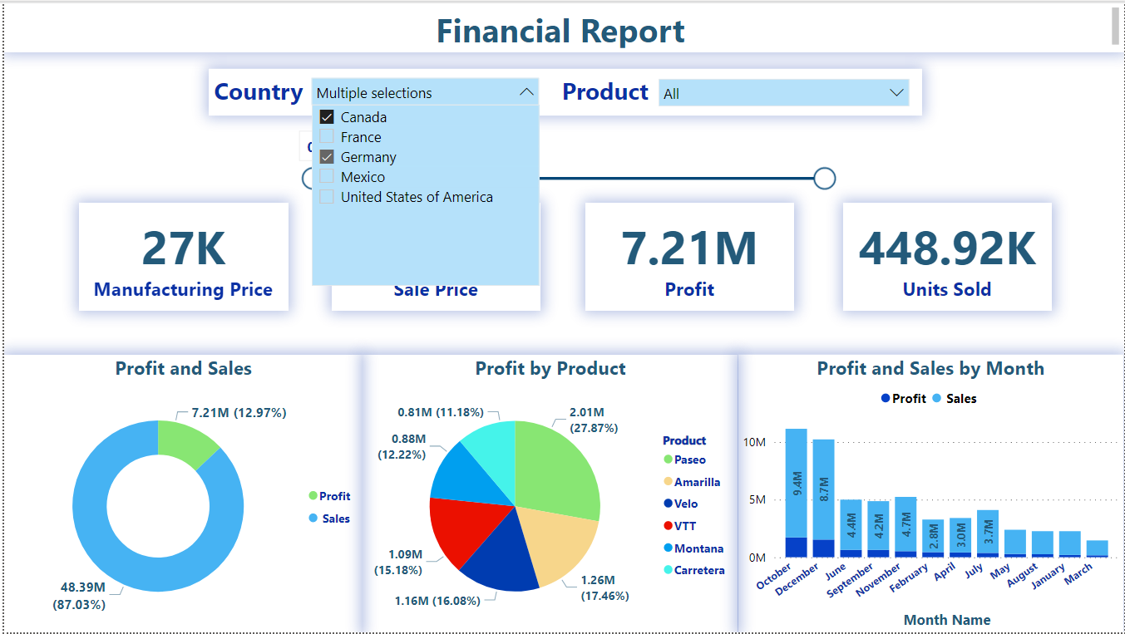The height and width of the screenshot is (634, 1125).
Task: Check United States of America in the Country slicer
Action: [x=327, y=196]
